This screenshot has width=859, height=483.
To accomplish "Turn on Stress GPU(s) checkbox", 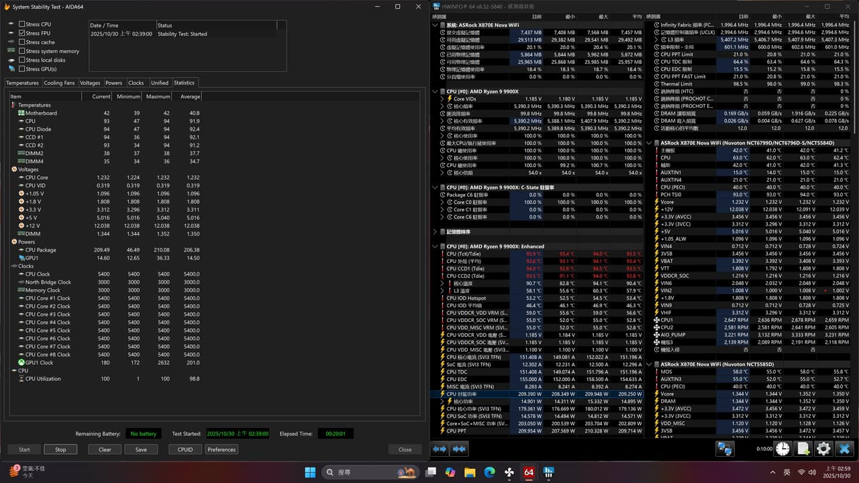I will point(22,69).
